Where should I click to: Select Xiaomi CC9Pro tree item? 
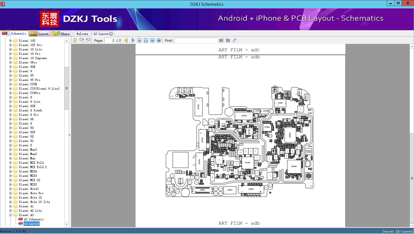pyautogui.click(x=29, y=93)
